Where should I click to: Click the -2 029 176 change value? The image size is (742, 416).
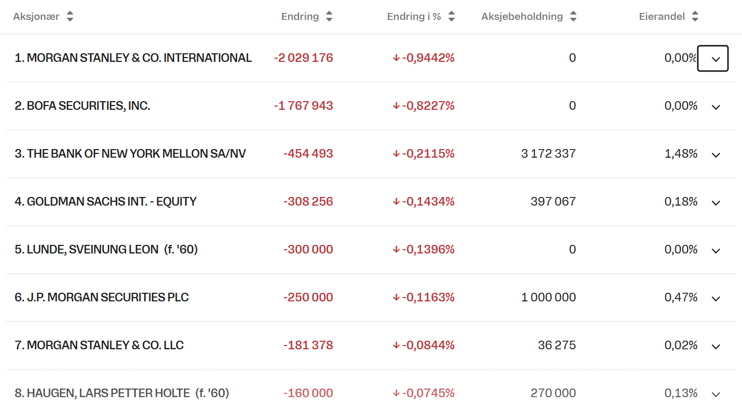coord(303,58)
